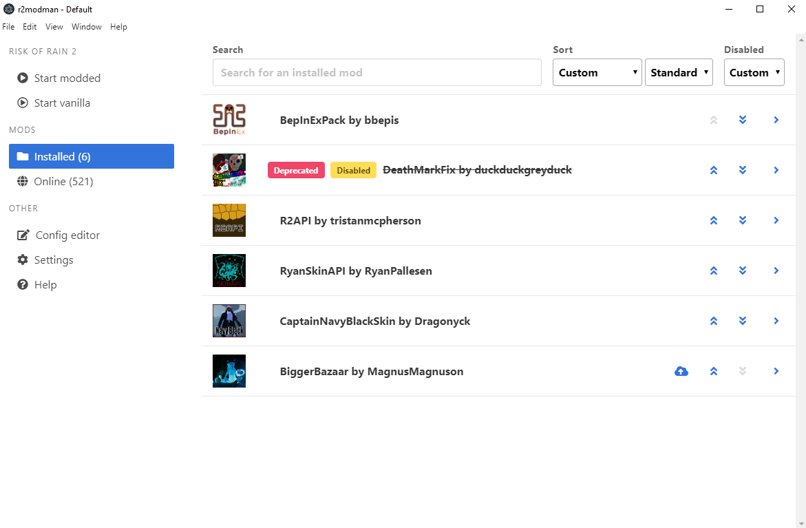Open the Help page in sidebar
806x528 pixels.
92,284
